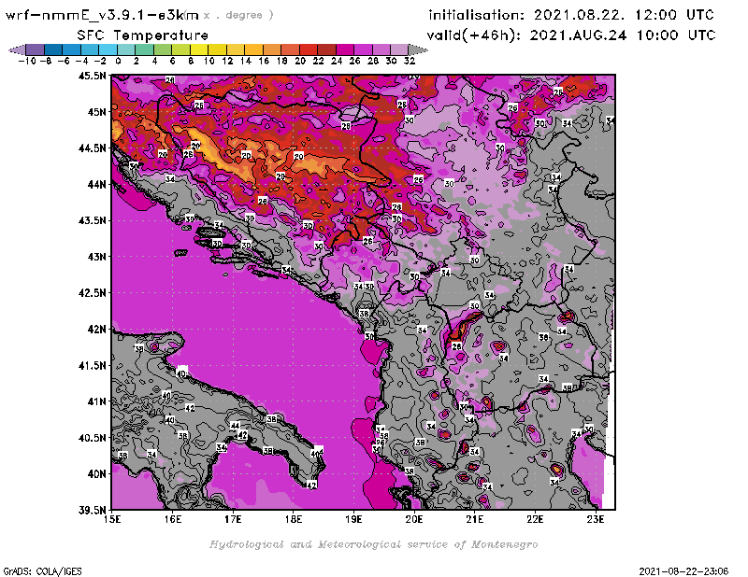748x577 pixels.
Task: Click the GrADS: COLA/IGES credit text
Action: (x=42, y=571)
